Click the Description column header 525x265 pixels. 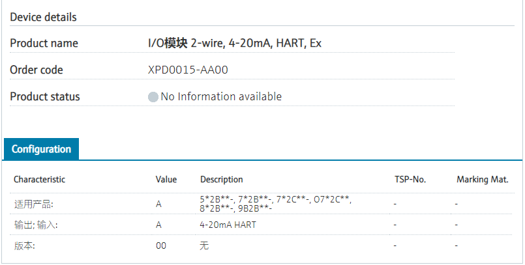221,179
